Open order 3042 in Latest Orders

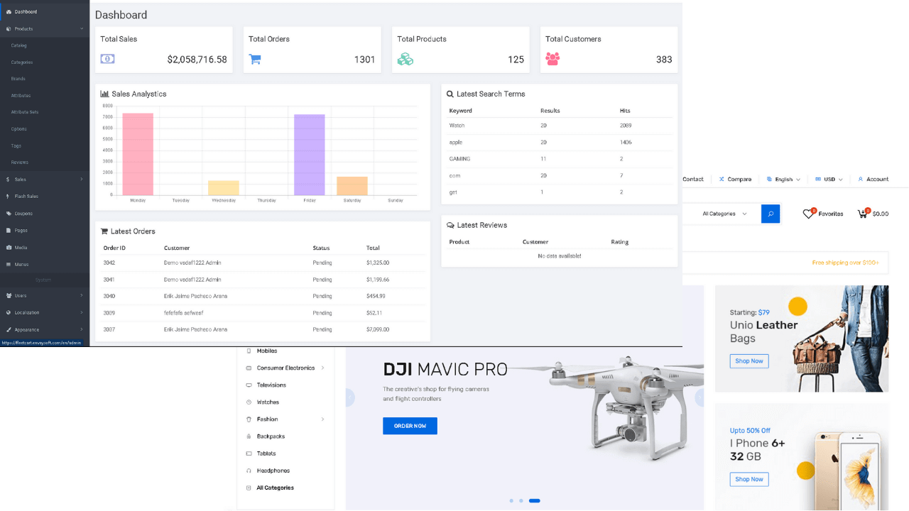(263, 263)
